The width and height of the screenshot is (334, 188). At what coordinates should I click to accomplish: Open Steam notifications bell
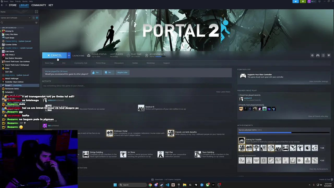point(303,1)
